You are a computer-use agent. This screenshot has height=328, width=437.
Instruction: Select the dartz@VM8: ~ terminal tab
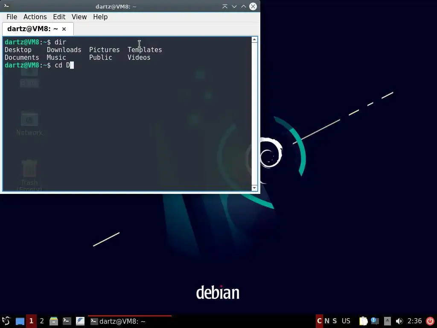pos(38,29)
